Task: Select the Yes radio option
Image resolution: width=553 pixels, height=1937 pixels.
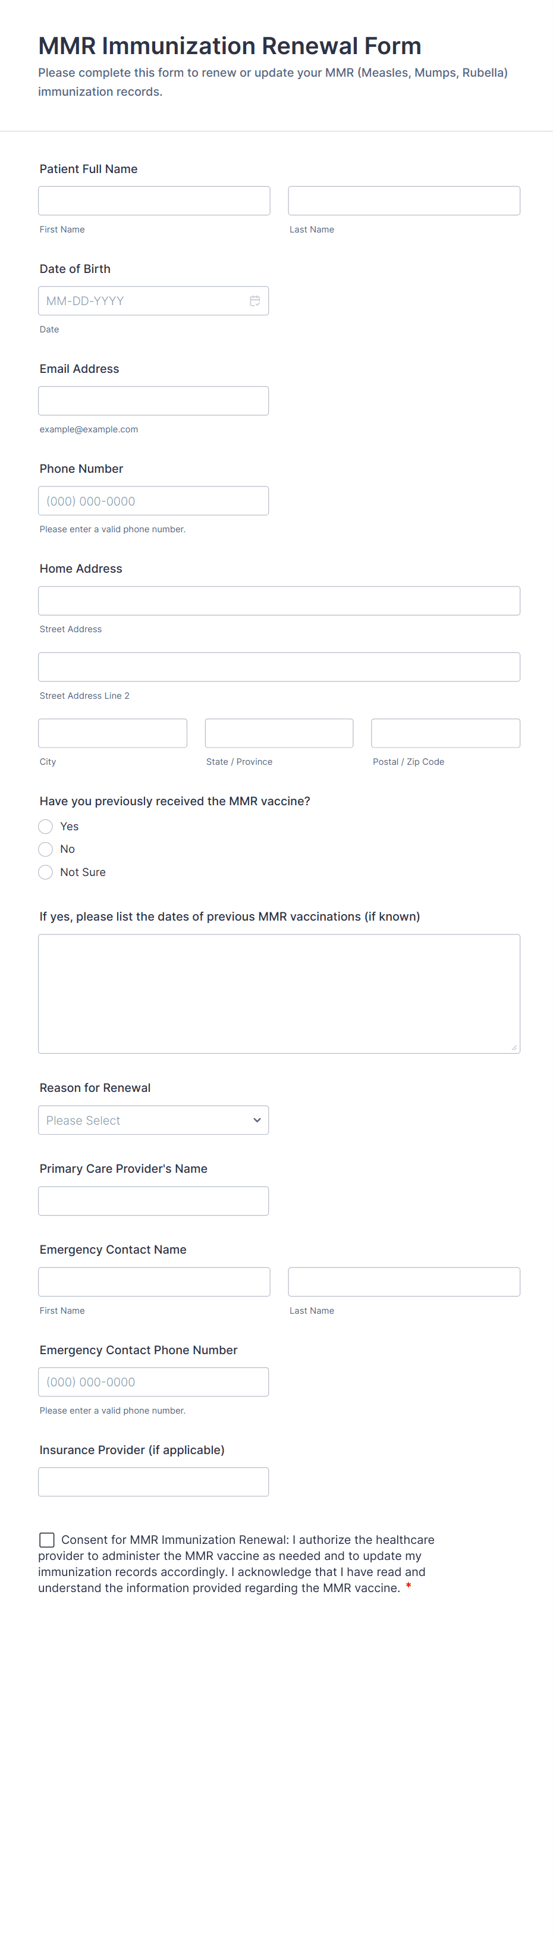Action: pyautogui.click(x=46, y=827)
